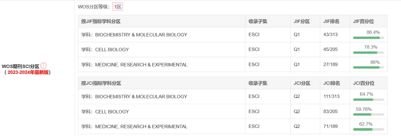
Task: Click the 1区 WOS分区等级 badge
Action: click(118, 7)
